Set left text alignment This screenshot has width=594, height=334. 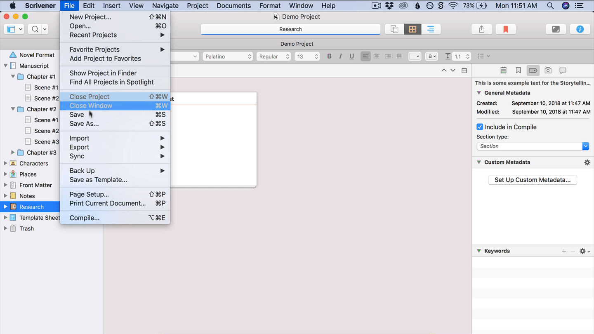[x=365, y=56]
